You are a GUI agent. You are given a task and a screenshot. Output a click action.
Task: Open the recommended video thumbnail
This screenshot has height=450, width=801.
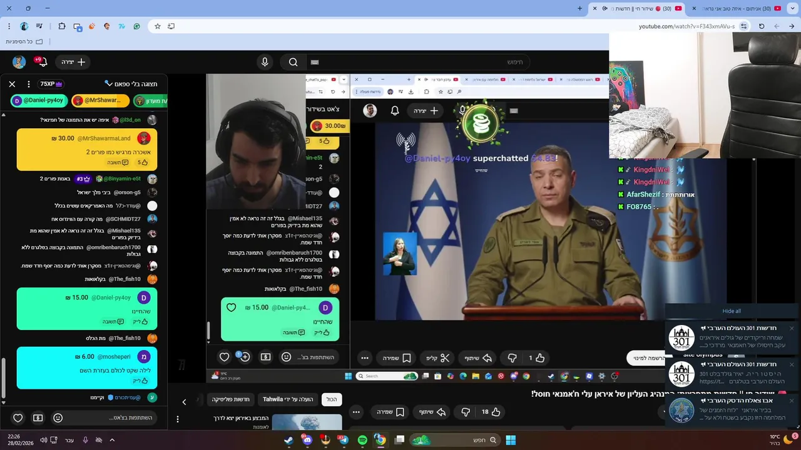point(307,422)
